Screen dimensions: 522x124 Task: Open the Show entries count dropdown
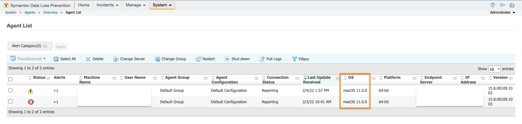pyautogui.click(x=494, y=69)
